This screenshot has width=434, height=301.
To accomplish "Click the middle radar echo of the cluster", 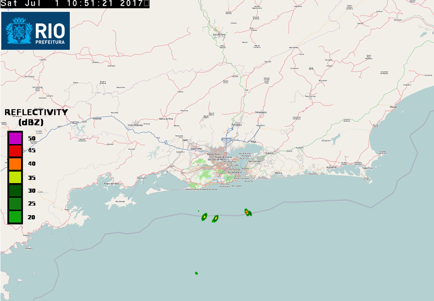I will click(216, 218).
